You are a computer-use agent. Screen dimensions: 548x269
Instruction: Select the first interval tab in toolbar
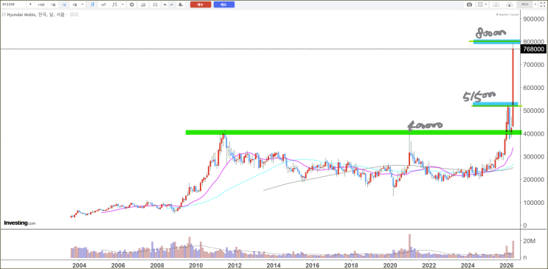point(30,4)
